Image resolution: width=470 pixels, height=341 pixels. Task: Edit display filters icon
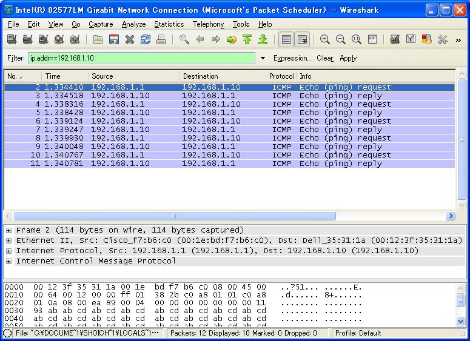click(x=411, y=39)
